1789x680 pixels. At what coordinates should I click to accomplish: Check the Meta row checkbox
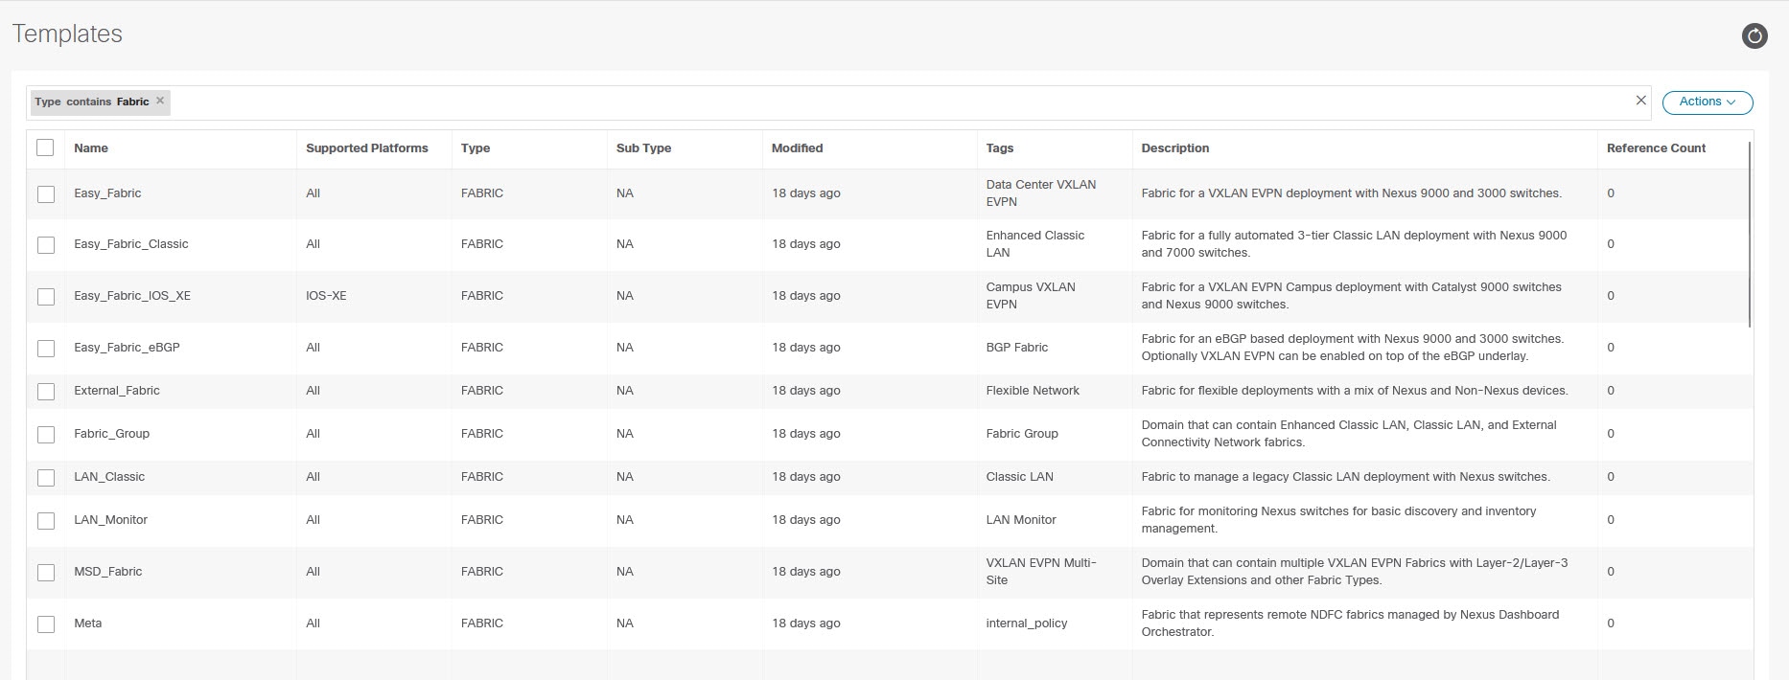(x=46, y=623)
